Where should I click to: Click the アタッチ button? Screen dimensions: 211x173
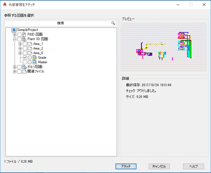pos(126,166)
